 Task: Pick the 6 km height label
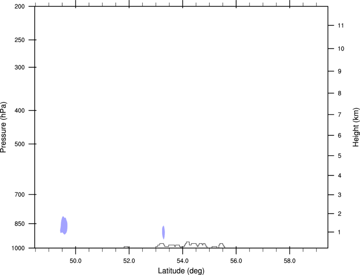coord(340,135)
